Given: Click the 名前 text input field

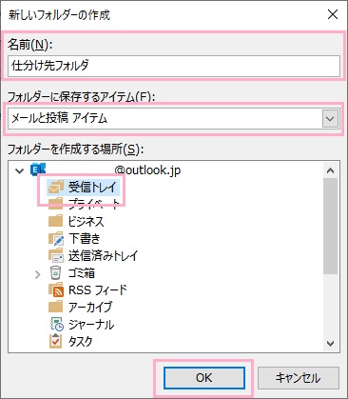Looking at the screenshot, I should [174, 66].
